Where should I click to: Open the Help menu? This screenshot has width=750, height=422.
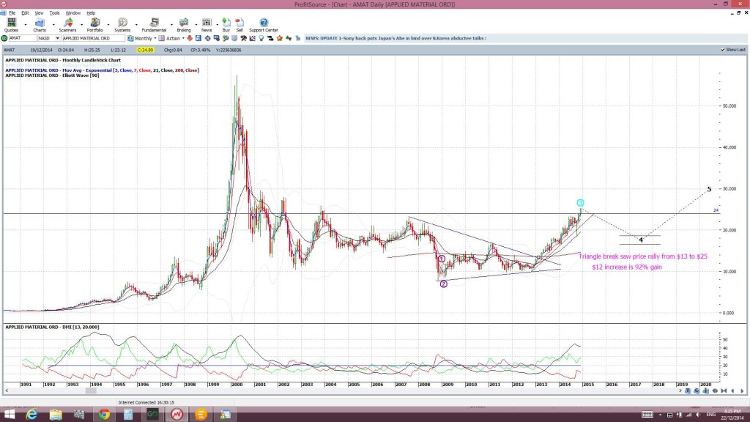[91, 13]
